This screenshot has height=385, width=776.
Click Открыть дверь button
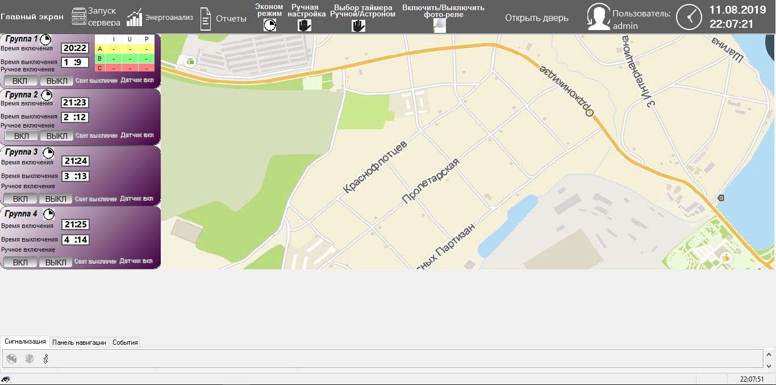[536, 18]
